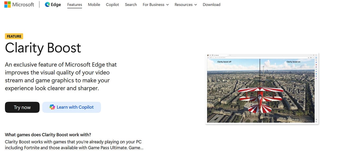This screenshot has width=337, height=151.
Task: Click the Clarity boost off label
Action: pyautogui.click(x=224, y=62)
